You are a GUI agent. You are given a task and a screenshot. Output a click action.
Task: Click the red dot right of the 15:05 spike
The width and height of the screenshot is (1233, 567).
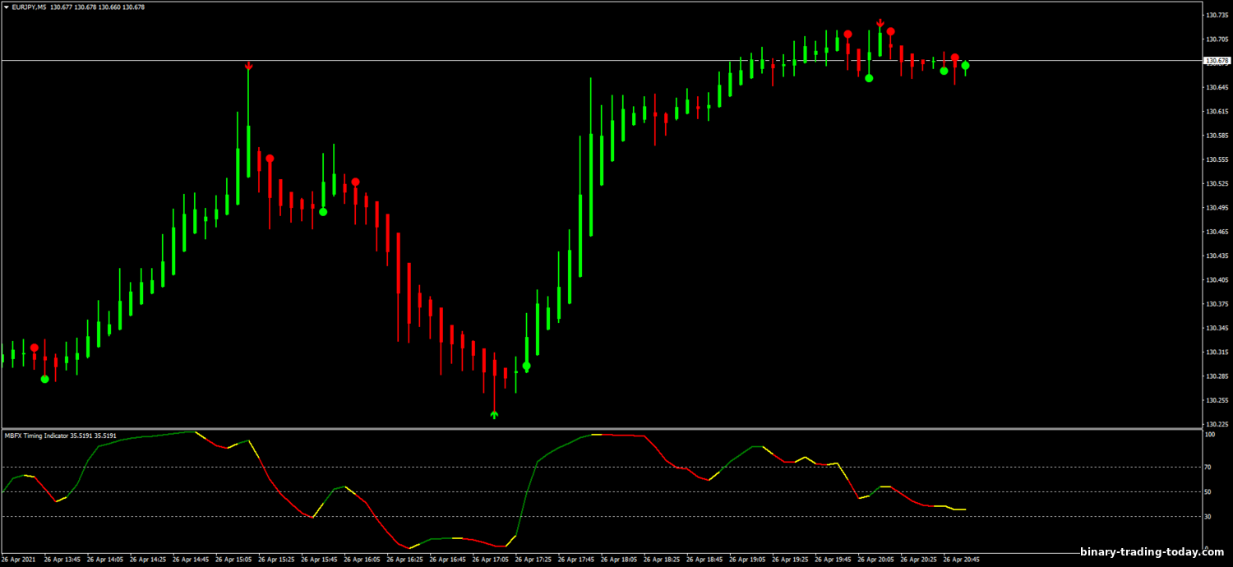270,159
